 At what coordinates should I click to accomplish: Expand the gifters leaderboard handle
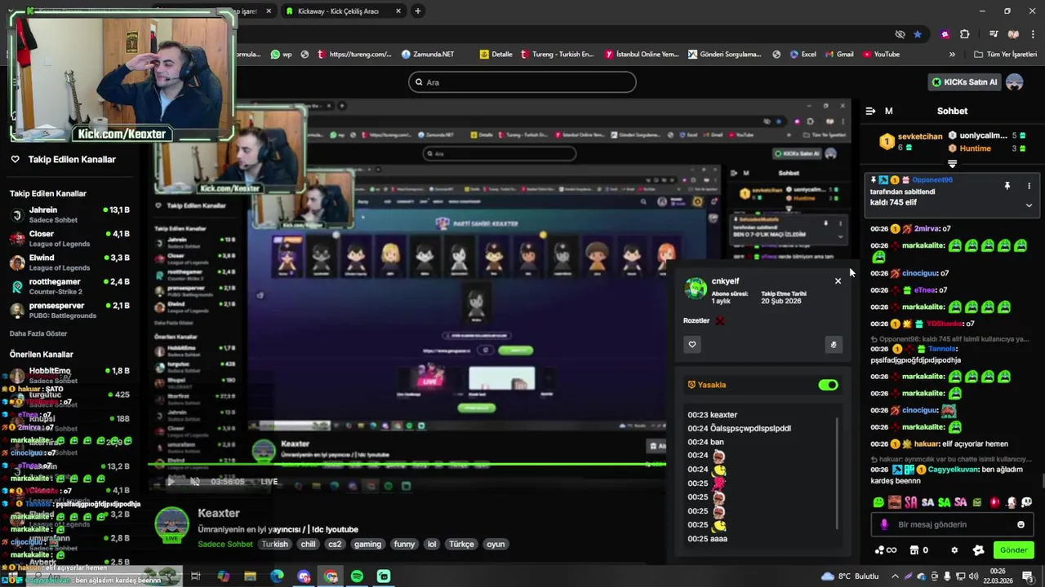[x=952, y=164]
